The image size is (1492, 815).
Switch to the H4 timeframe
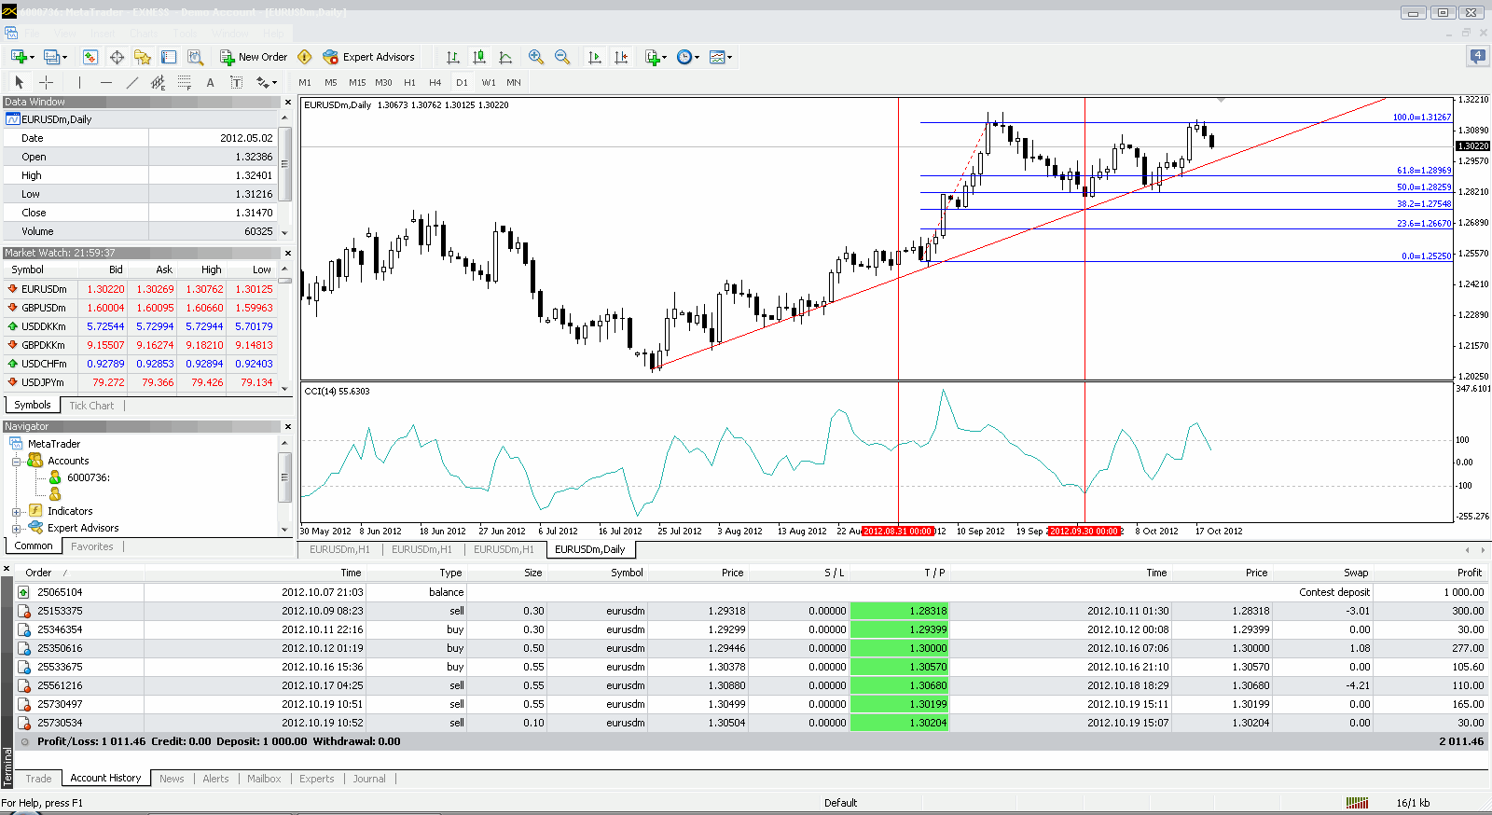coord(435,82)
